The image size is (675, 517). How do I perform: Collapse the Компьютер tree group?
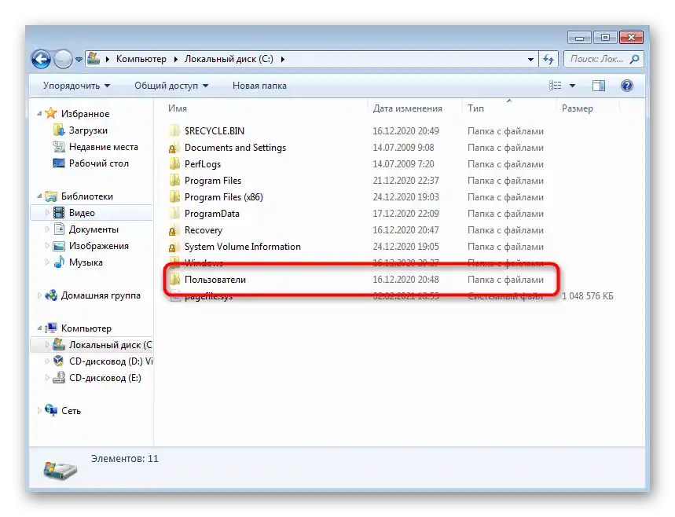point(39,328)
